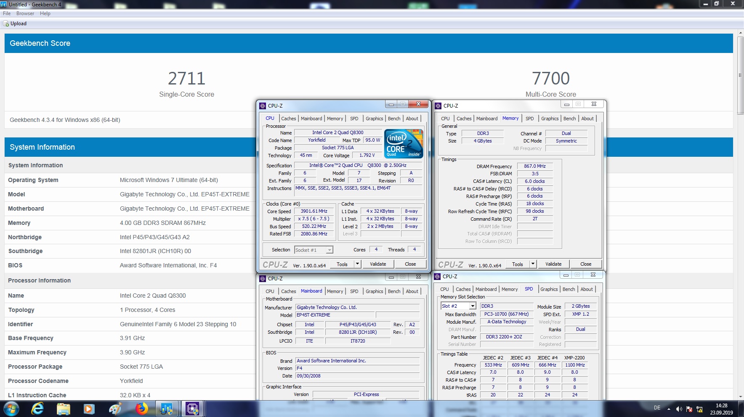
Task: Click Validate in CPU-Z Memory window
Action: click(x=553, y=264)
